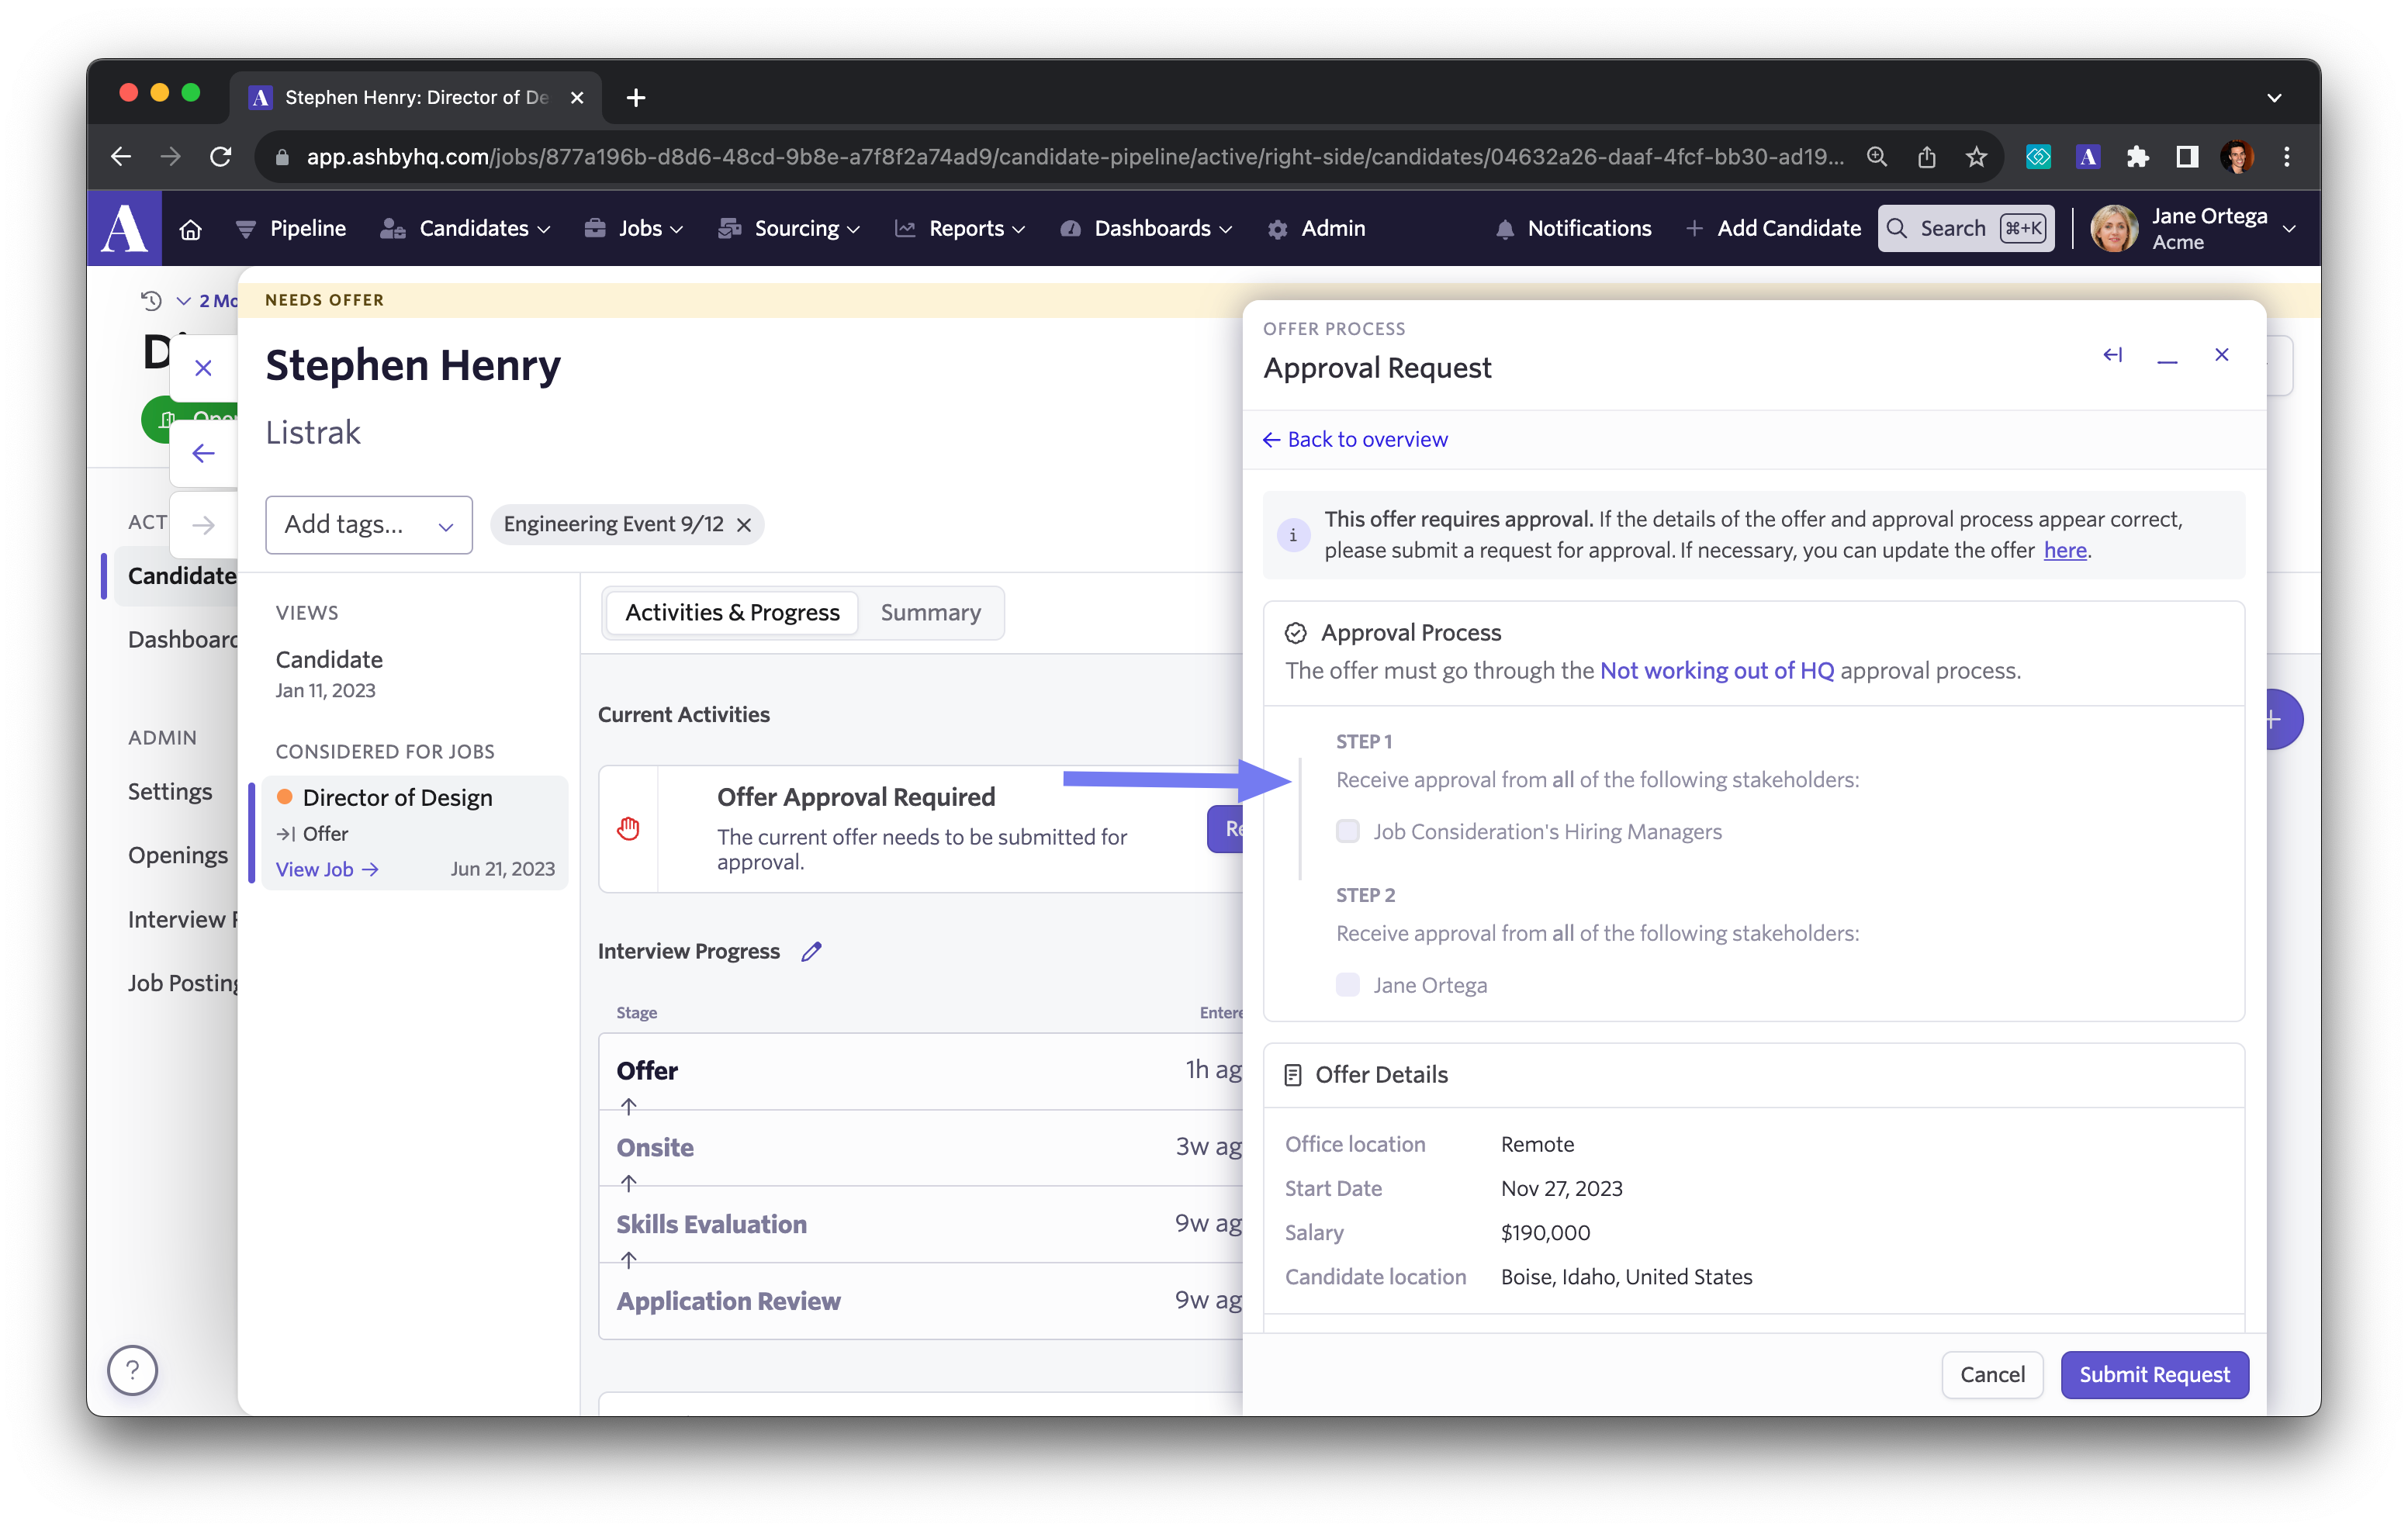
Task: Click the Notifications bell icon
Action: click(x=1504, y=229)
